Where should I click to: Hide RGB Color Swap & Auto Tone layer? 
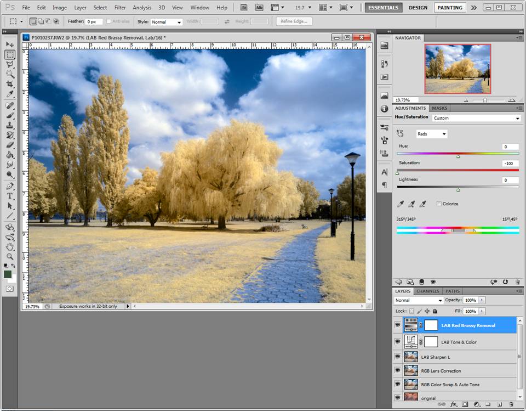tap(398, 384)
